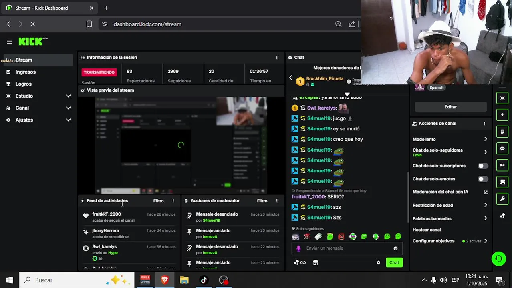The image size is (512, 288).
Task: Open TikTok from the taskbar
Action: point(204,280)
